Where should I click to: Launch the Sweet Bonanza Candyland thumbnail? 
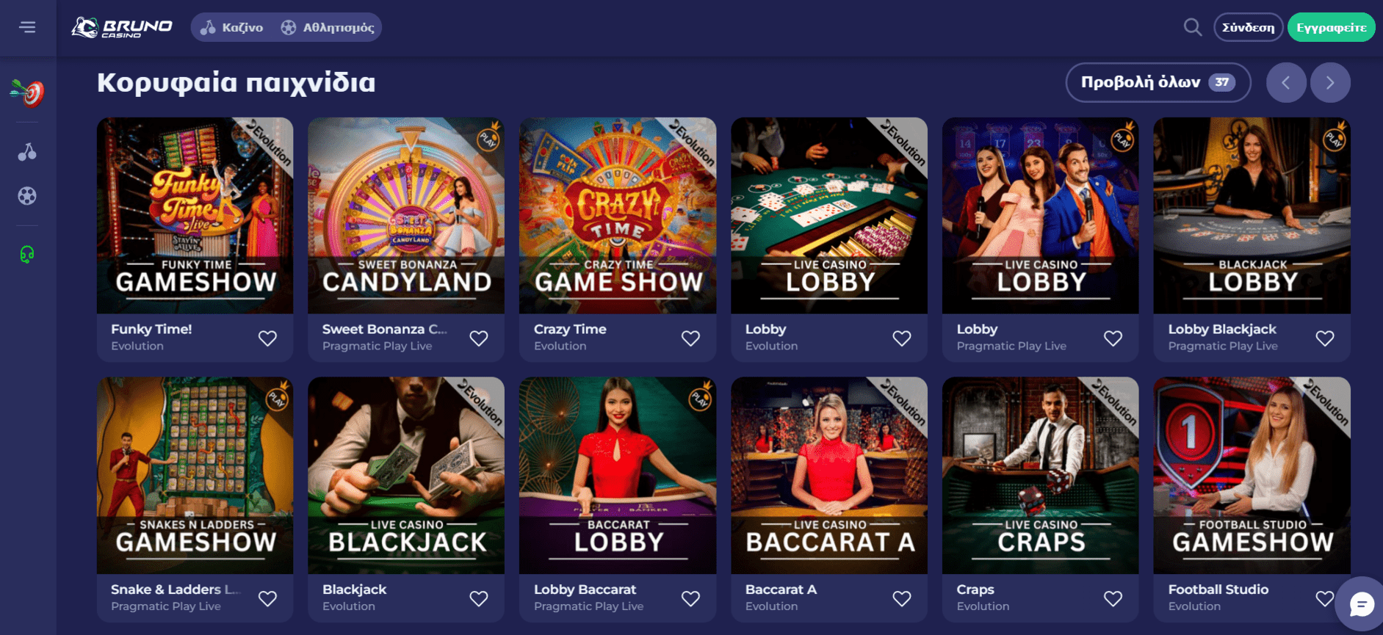click(406, 216)
